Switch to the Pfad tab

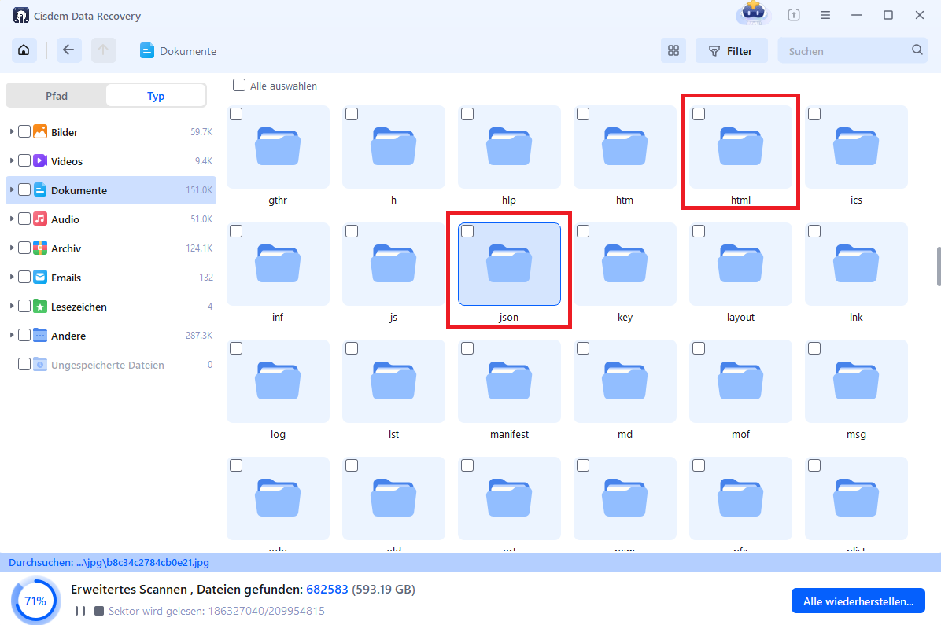[57, 95]
